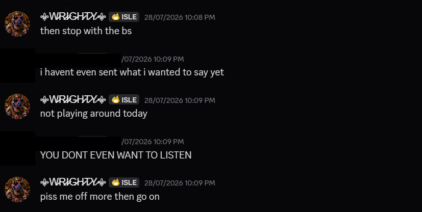Click the hidden avatar beside "YOU DONT EVEN WANT"
Screen dimensions: 422x212
pyautogui.click(x=17, y=148)
